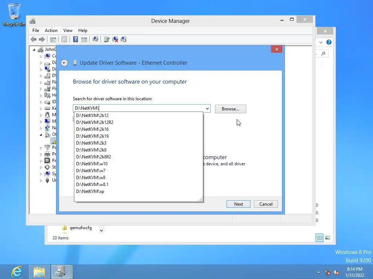This screenshot has height=279, width=373.
Task: Switch File Explorer to large thumbnails view icon
Action: point(327,238)
